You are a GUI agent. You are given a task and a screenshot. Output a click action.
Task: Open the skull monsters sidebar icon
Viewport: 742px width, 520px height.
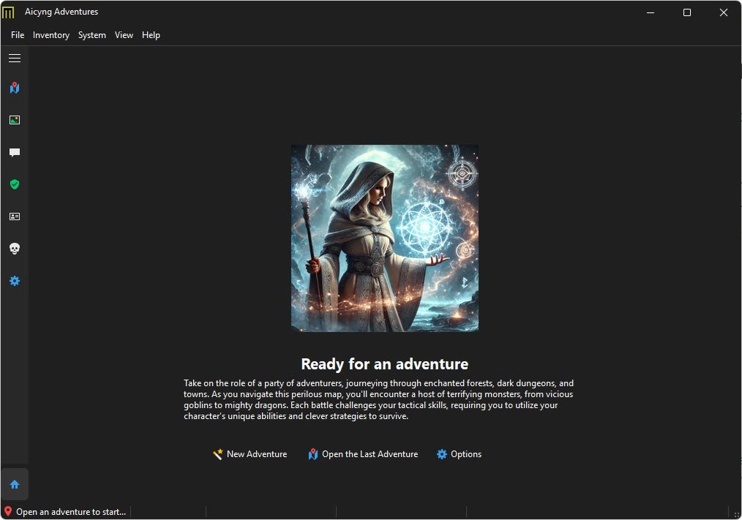point(15,249)
